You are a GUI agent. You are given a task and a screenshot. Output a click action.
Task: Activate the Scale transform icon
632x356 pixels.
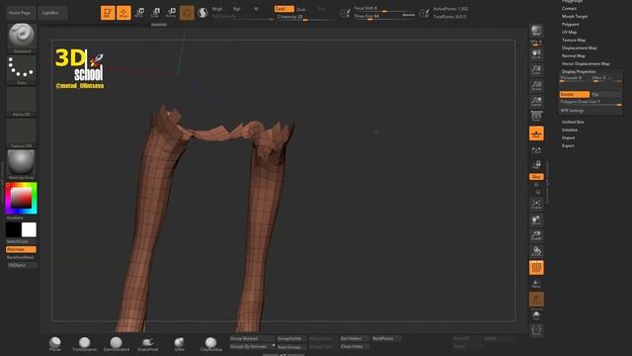point(155,13)
